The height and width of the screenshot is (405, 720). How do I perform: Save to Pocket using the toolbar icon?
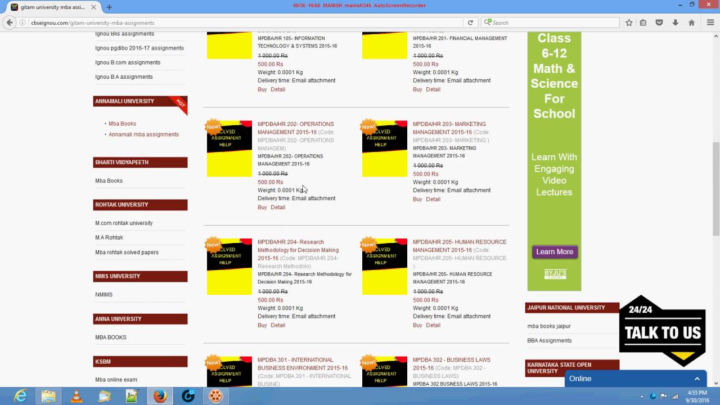pos(659,22)
